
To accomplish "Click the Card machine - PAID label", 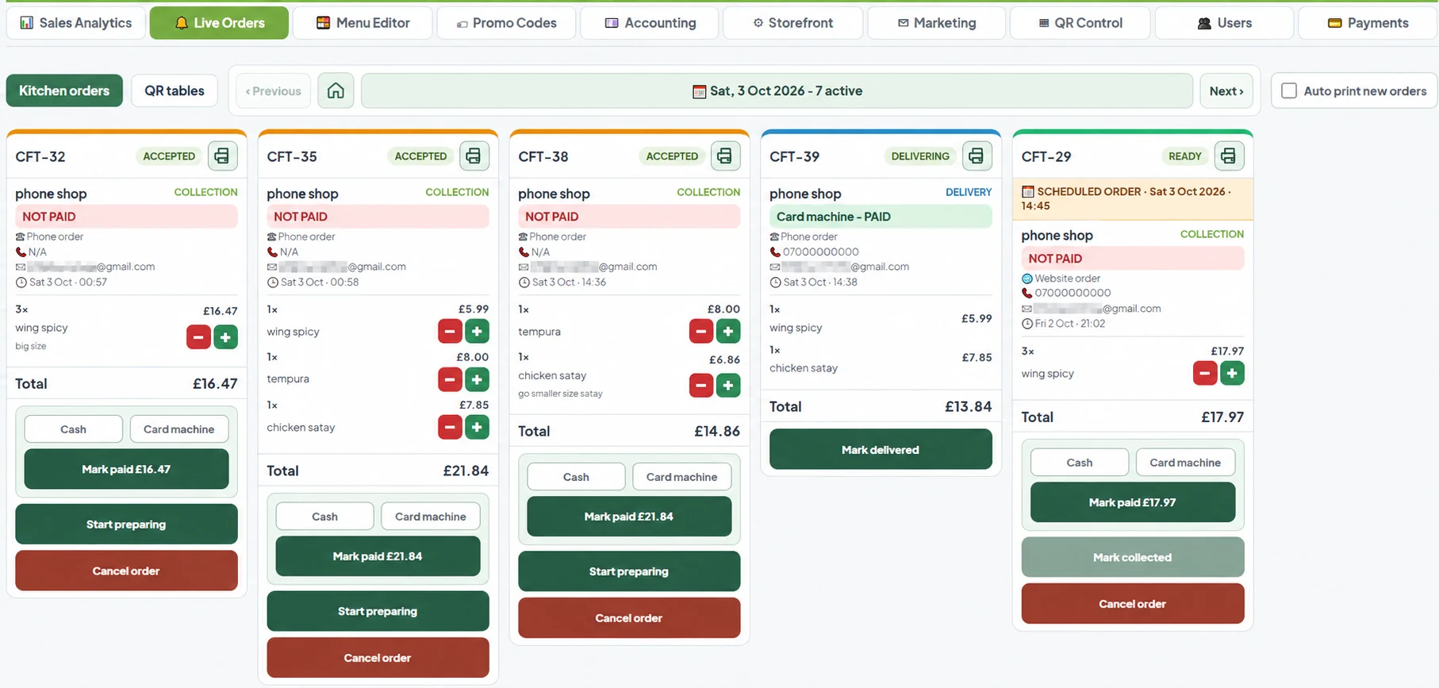I will tap(881, 217).
